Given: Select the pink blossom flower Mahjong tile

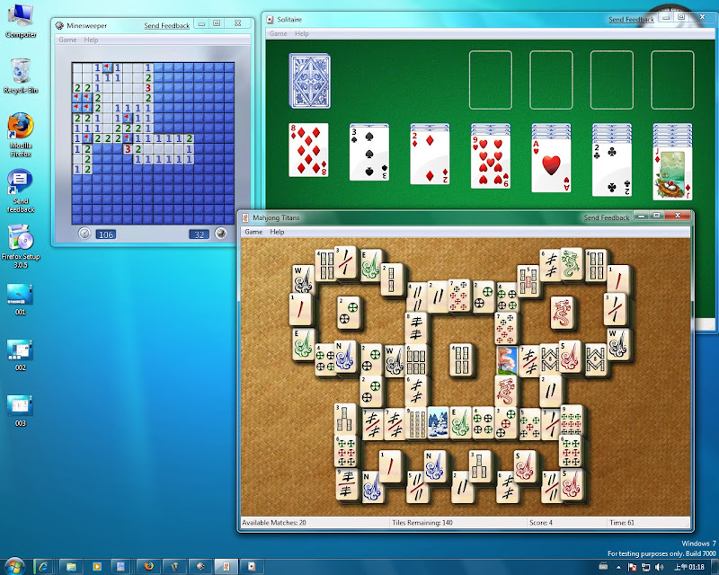Looking at the screenshot, I should (x=507, y=360).
